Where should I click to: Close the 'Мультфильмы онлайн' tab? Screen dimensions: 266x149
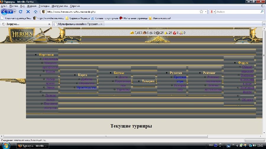point(101,24)
